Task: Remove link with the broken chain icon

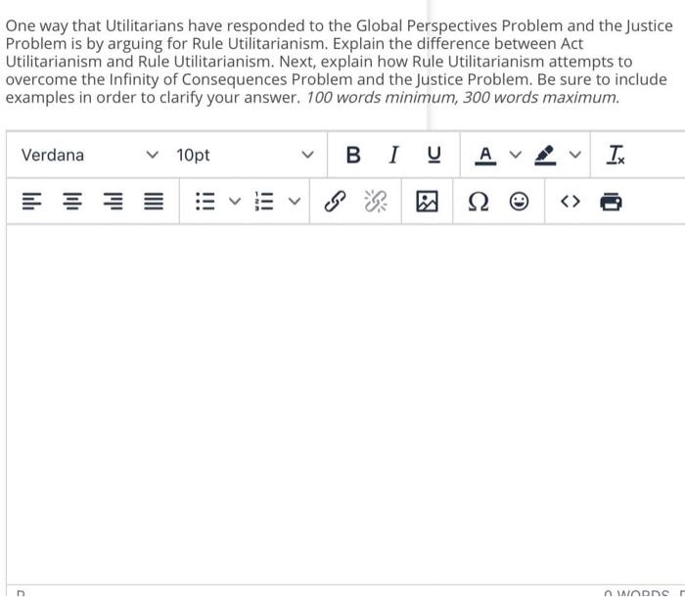Action: (376, 202)
